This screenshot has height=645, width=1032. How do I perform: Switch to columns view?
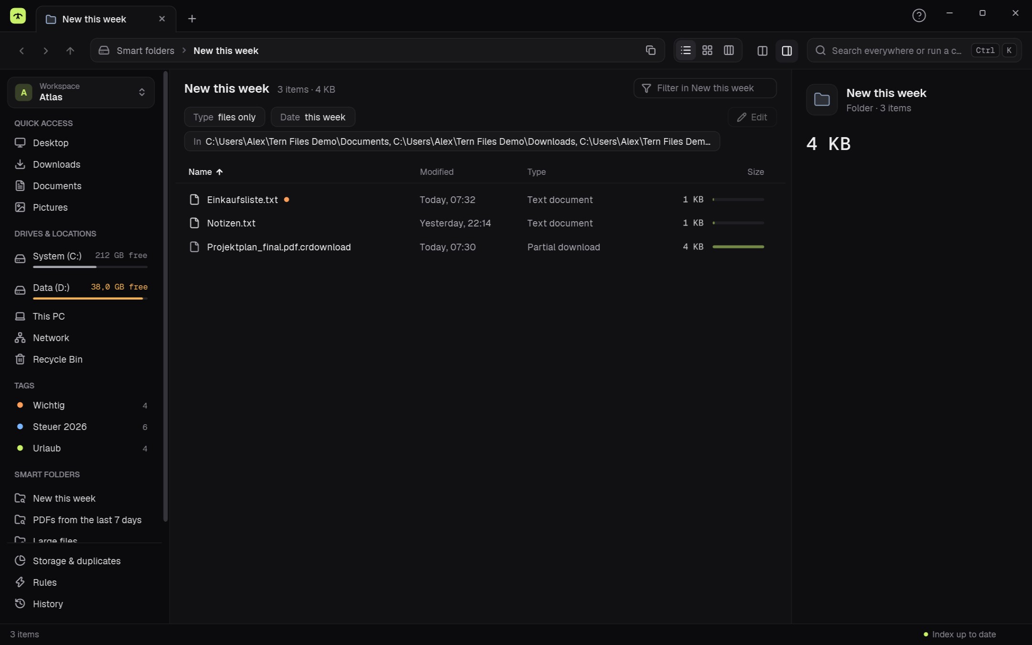[729, 50]
